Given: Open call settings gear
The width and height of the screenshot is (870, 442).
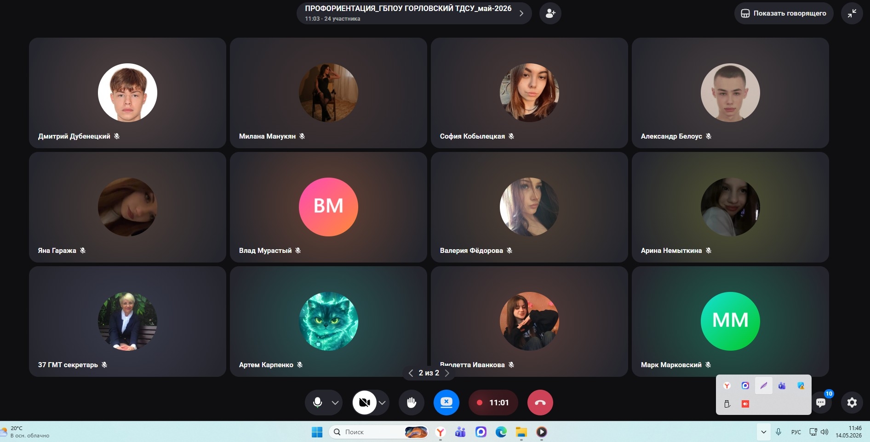Looking at the screenshot, I should pos(852,403).
